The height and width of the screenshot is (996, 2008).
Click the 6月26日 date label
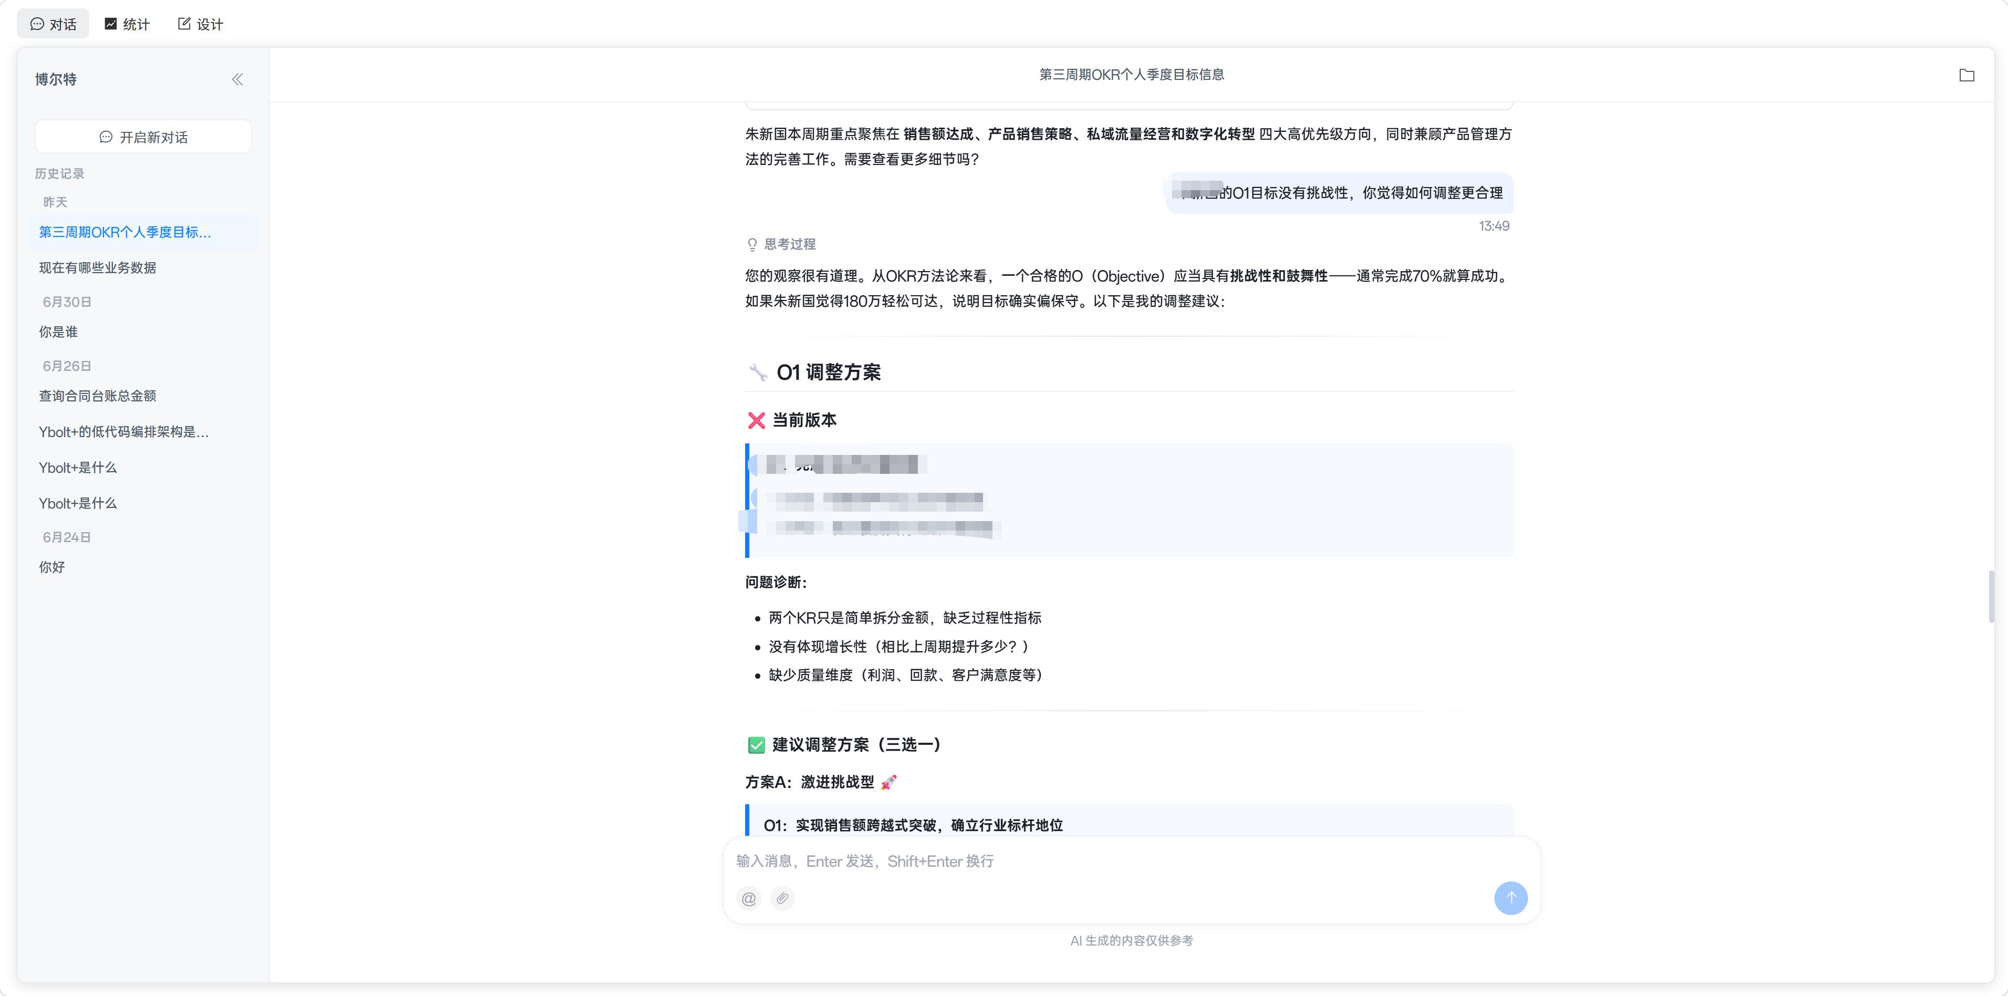[x=67, y=367]
